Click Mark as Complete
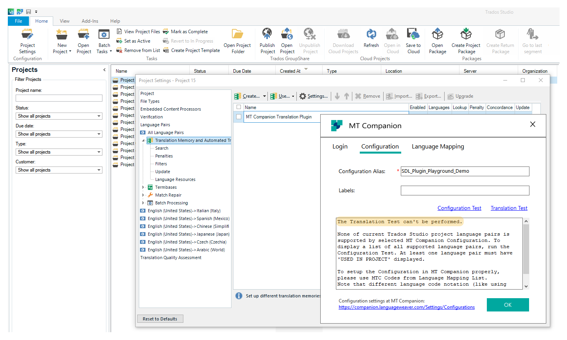This screenshot has height=340, width=567. point(185,32)
